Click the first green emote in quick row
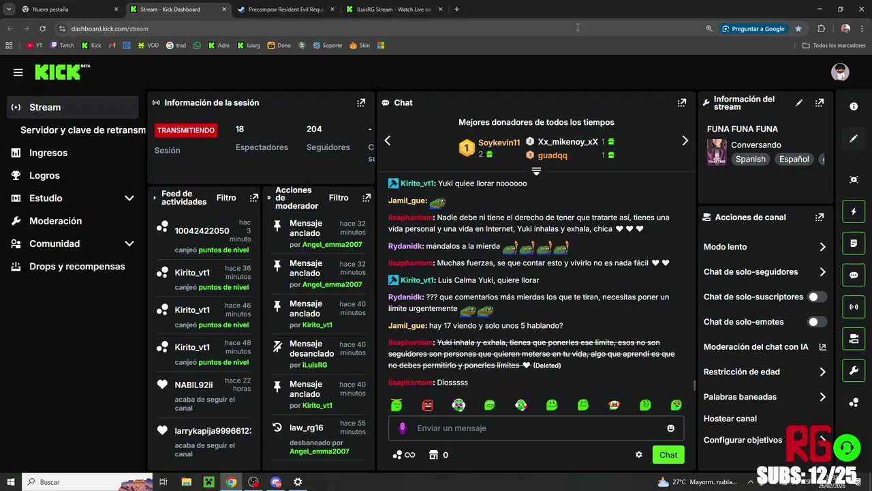This screenshot has height=491, width=872. 396,405
